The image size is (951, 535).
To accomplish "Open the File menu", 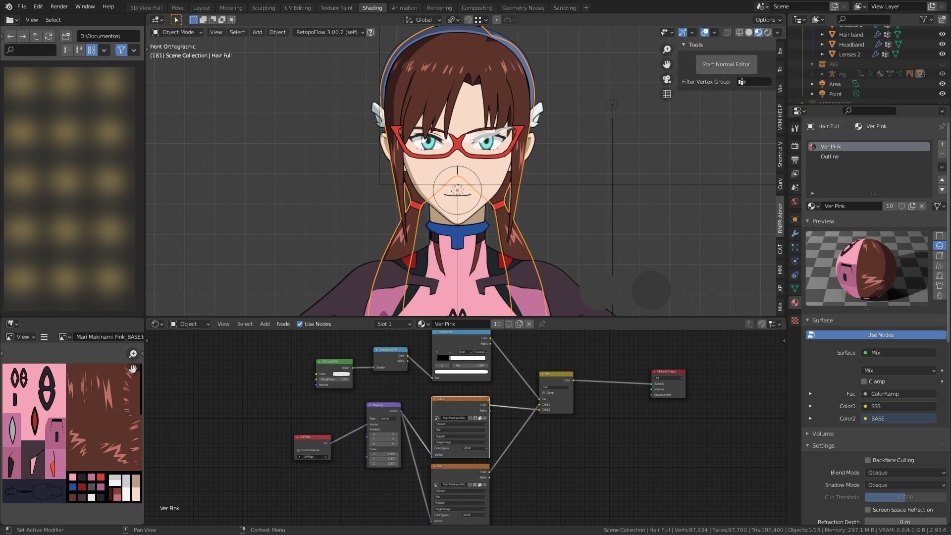I will 22,6.
